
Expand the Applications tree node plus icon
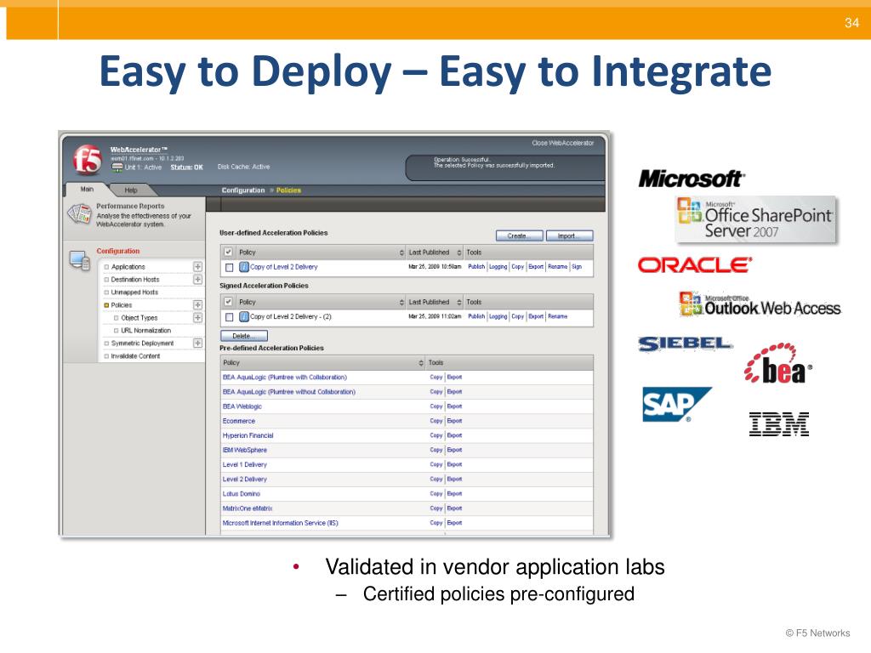(x=197, y=266)
